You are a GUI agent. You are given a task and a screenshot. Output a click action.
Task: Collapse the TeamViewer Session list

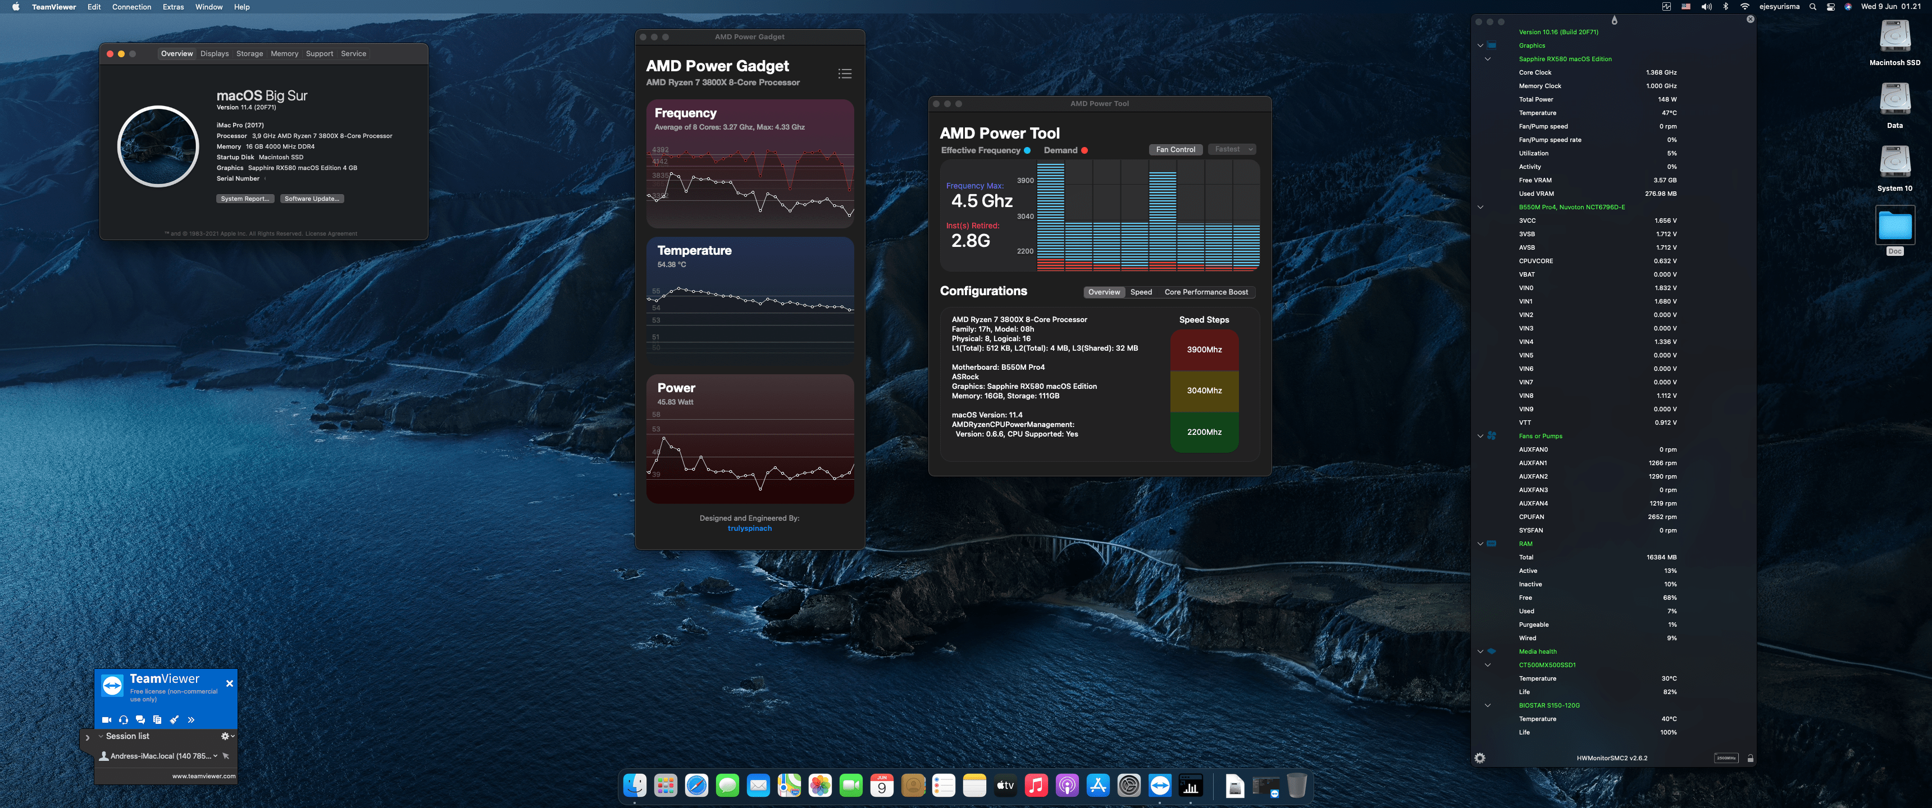click(101, 737)
